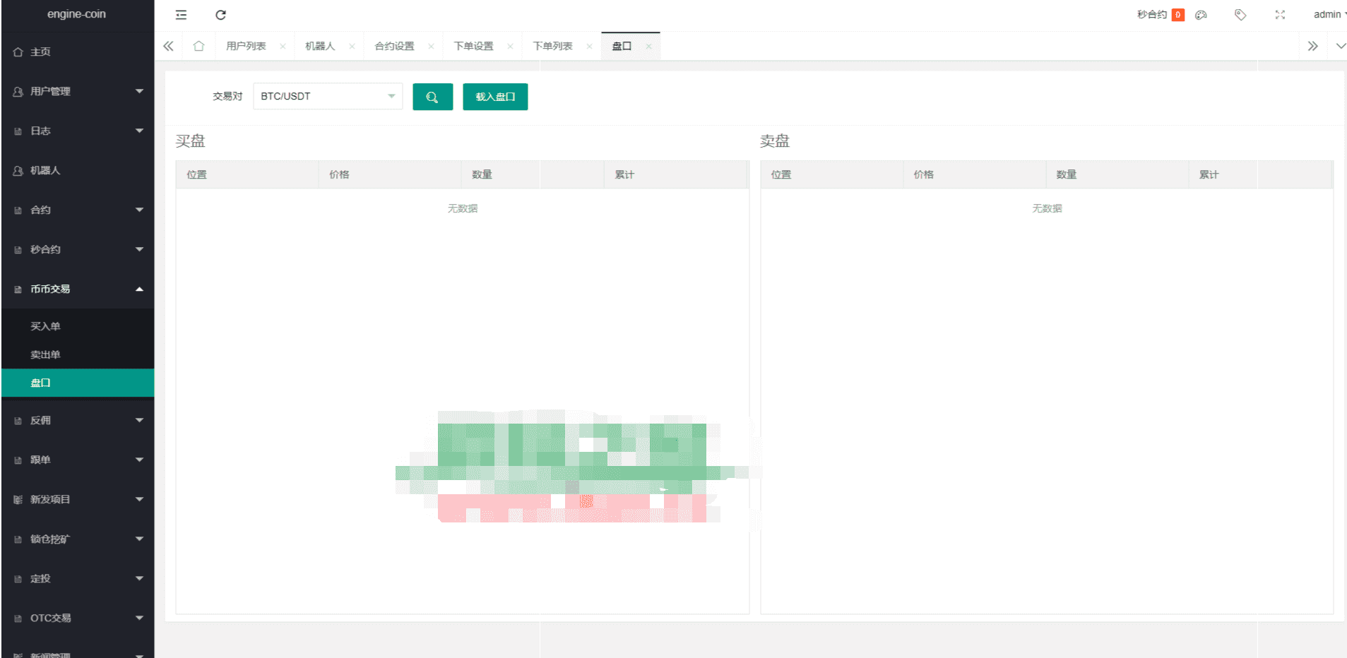Click the home tab icon

[x=198, y=46]
